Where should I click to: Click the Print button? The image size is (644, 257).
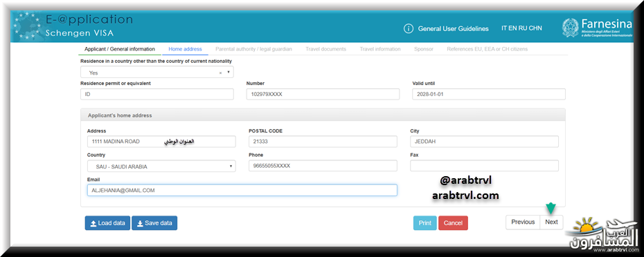pyautogui.click(x=425, y=223)
